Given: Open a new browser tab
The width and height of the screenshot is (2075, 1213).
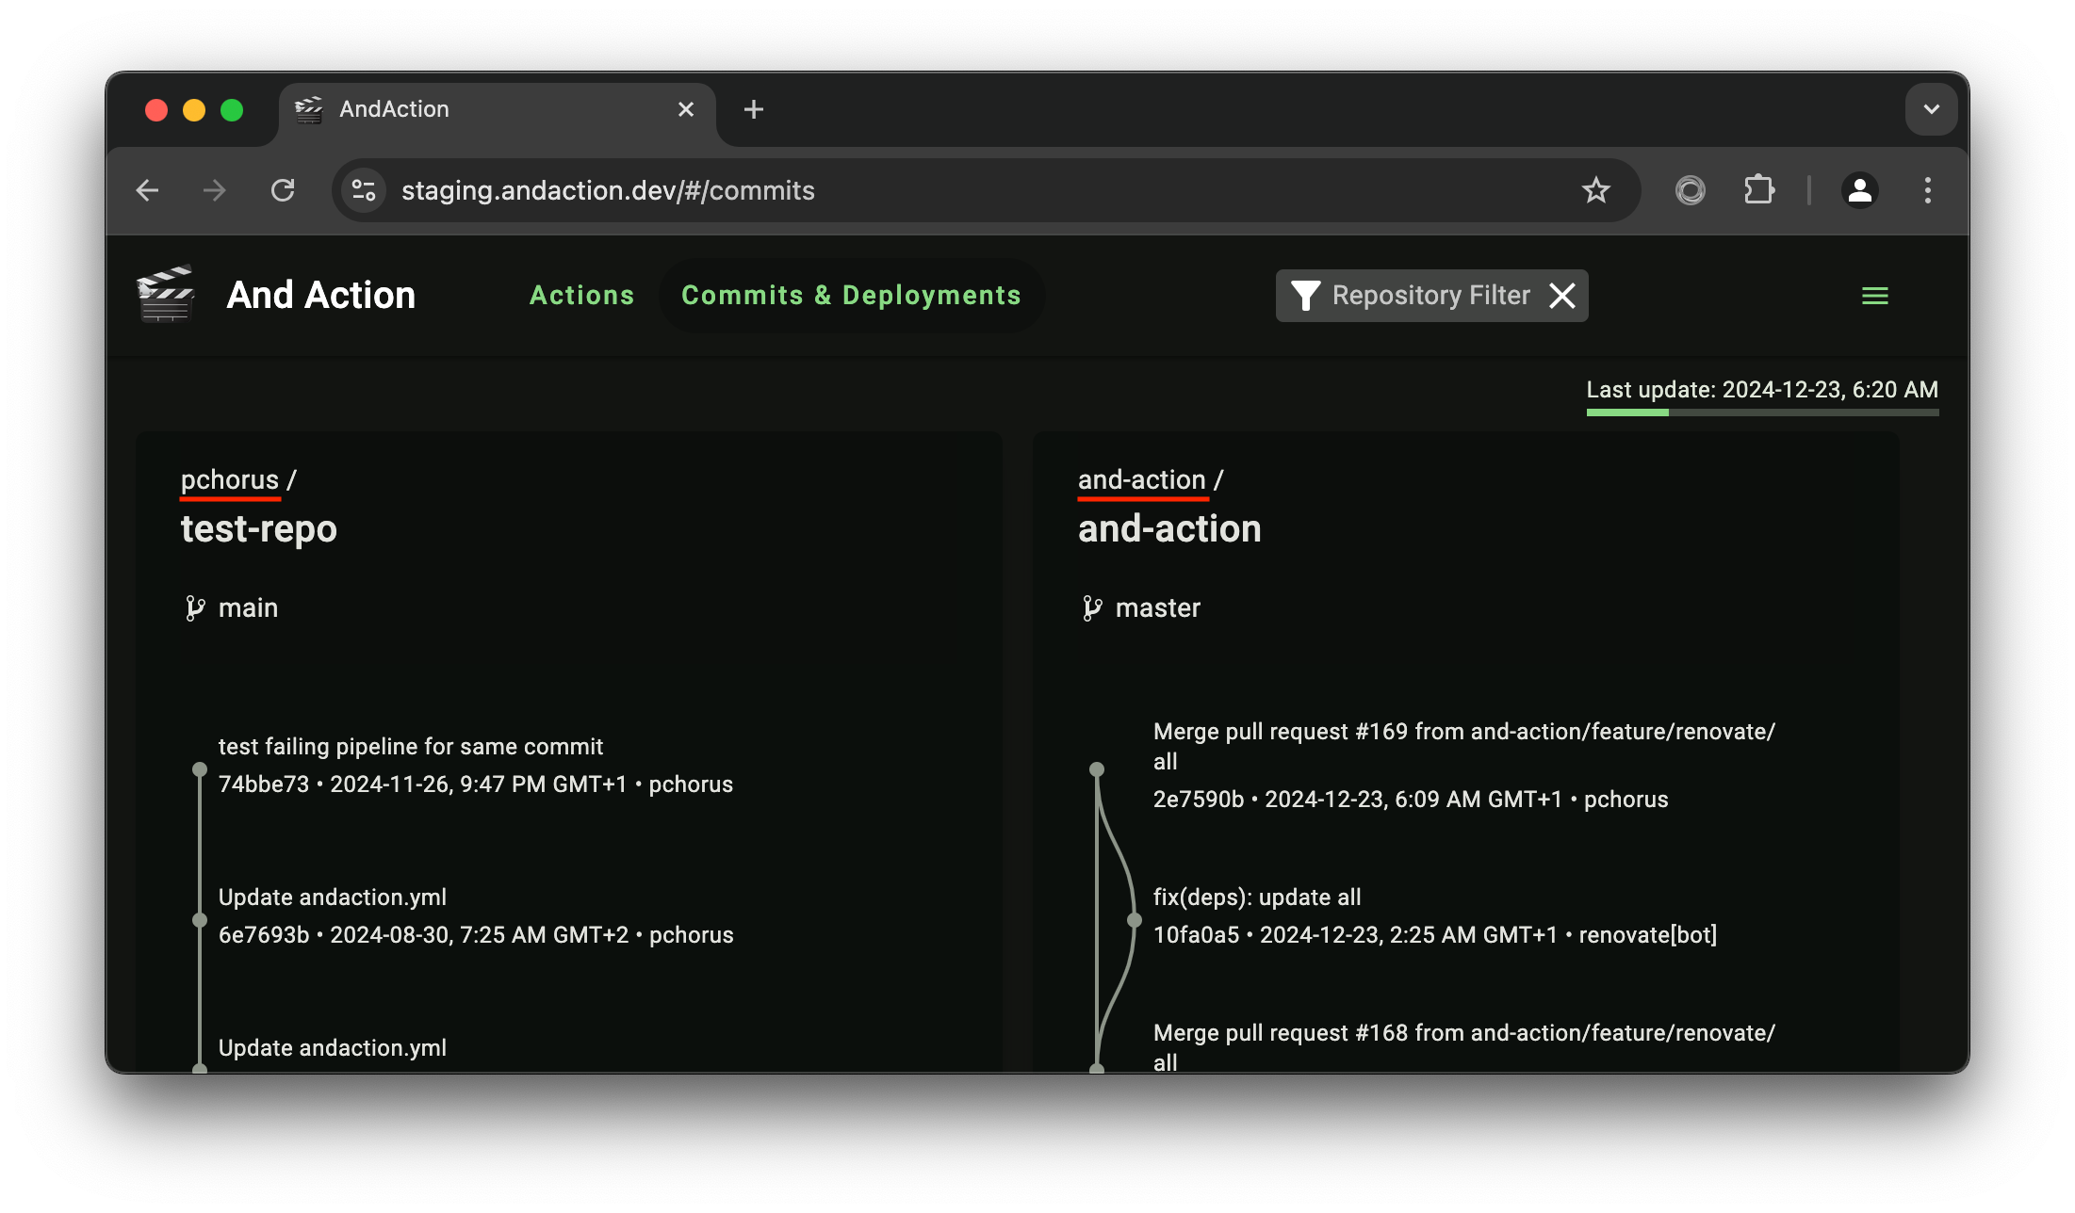Looking at the screenshot, I should click(x=753, y=109).
